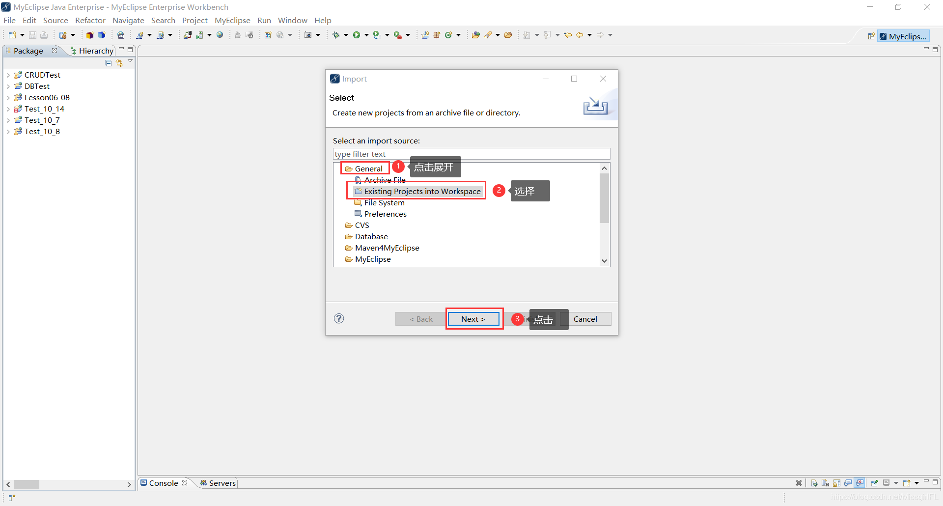Image resolution: width=943 pixels, height=506 pixels.
Task: Click the type filter text field
Action: 471,154
